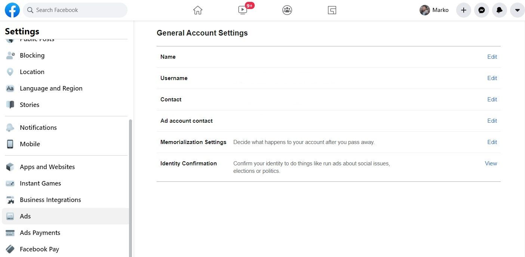The height and width of the screenshot is (257, 525).
Task: Click the Instant Games controller icon
Action: (10, 183)
